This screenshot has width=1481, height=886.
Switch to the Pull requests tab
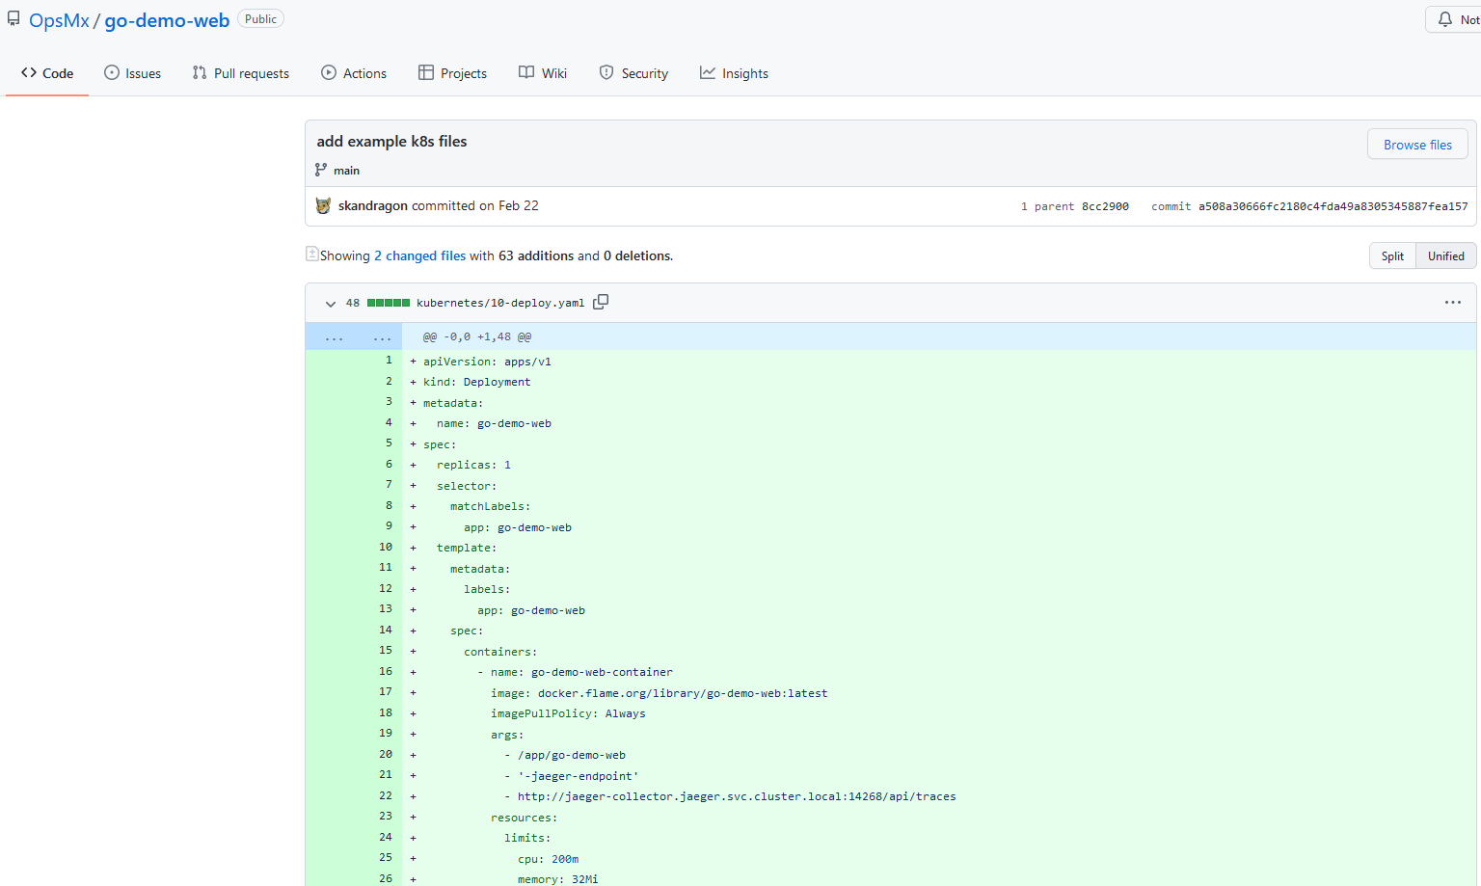[x=240, y=72]
